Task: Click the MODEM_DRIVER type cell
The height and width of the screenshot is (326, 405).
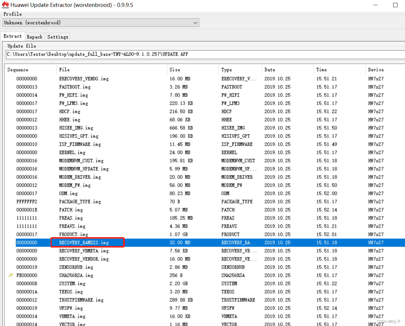Action: pyautogui.click(x=237, y=177)
